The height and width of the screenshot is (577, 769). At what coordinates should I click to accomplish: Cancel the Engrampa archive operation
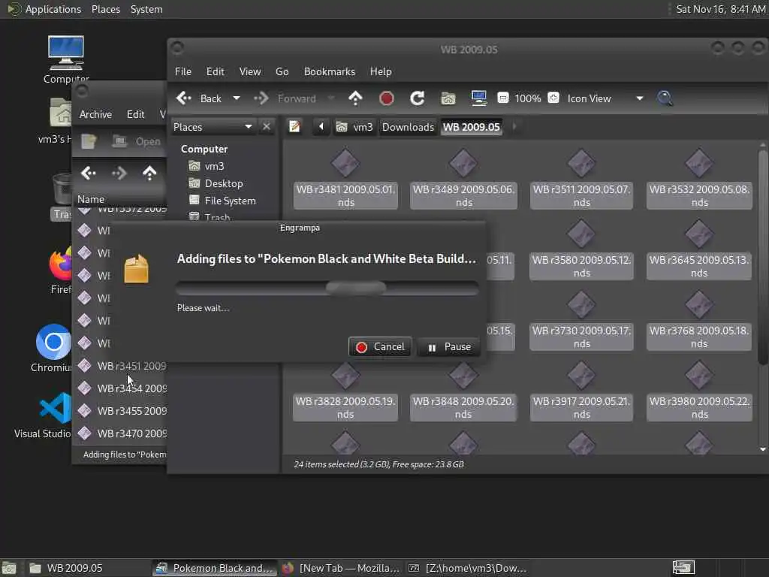pyautogui.click(x=380, y=347)
